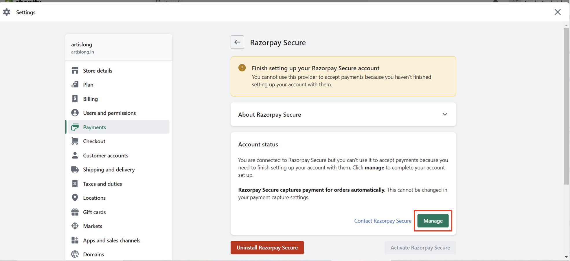Open Taxes and duties settings
Screen dimensions: 570x261
click(118, 183)
